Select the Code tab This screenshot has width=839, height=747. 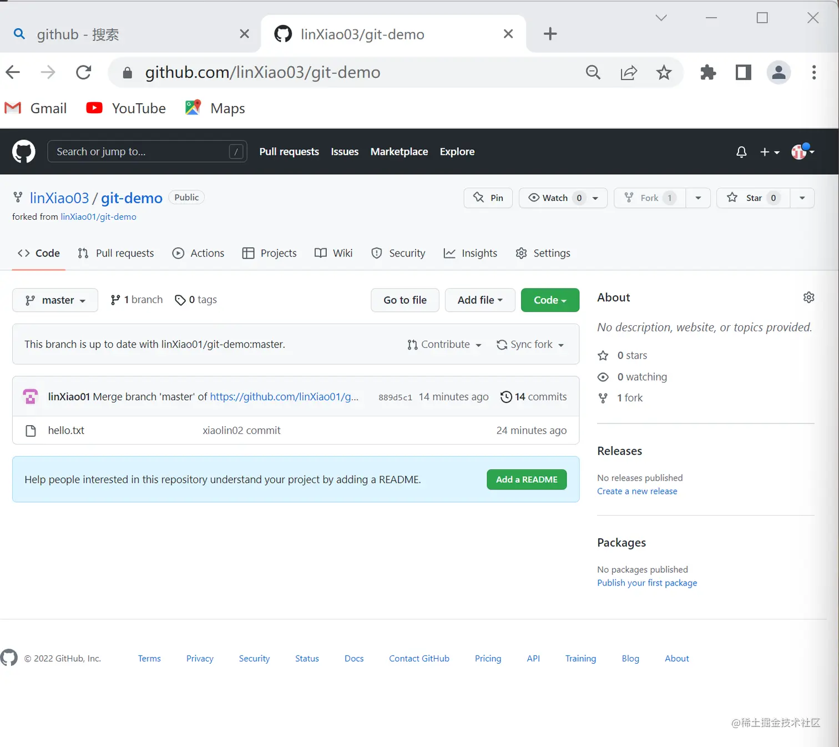point(39,253)
